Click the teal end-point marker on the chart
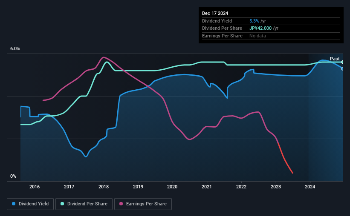This screenshot has width=350, height=216. click(x=343, y=62)
